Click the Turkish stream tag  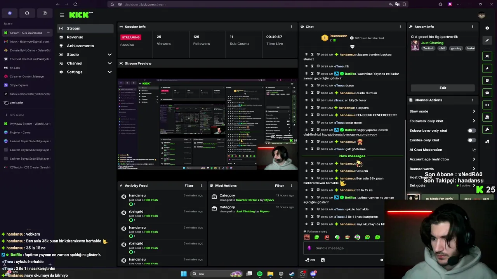[x=428, y=48]
